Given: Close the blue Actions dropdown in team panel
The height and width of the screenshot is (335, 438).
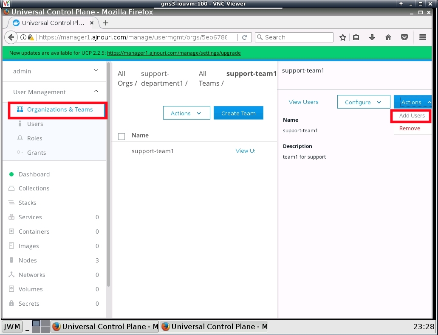Looking at the screenshot, I should click(x=413, y=102).
